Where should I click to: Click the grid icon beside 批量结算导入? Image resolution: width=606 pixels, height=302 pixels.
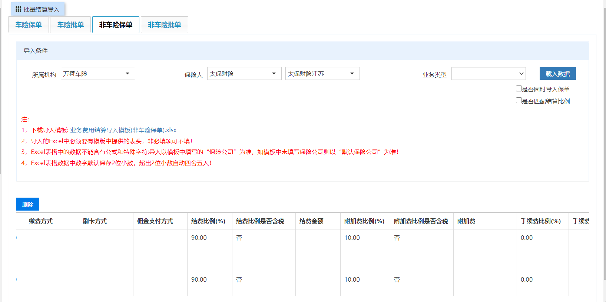(18, 9)
